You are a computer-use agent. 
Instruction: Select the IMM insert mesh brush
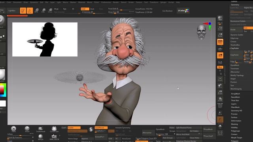pos(54,137)
